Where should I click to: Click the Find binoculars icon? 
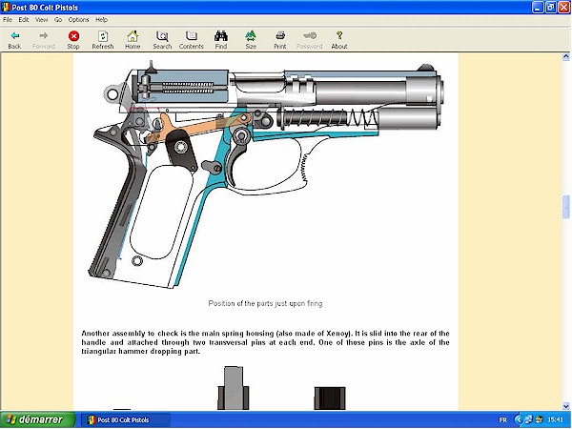point(221,36)
